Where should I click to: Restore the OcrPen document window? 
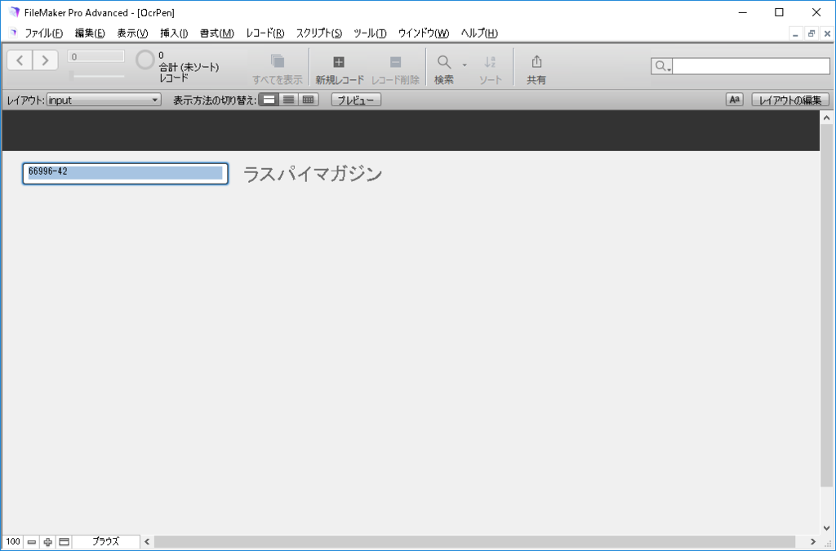click(812, 33)
